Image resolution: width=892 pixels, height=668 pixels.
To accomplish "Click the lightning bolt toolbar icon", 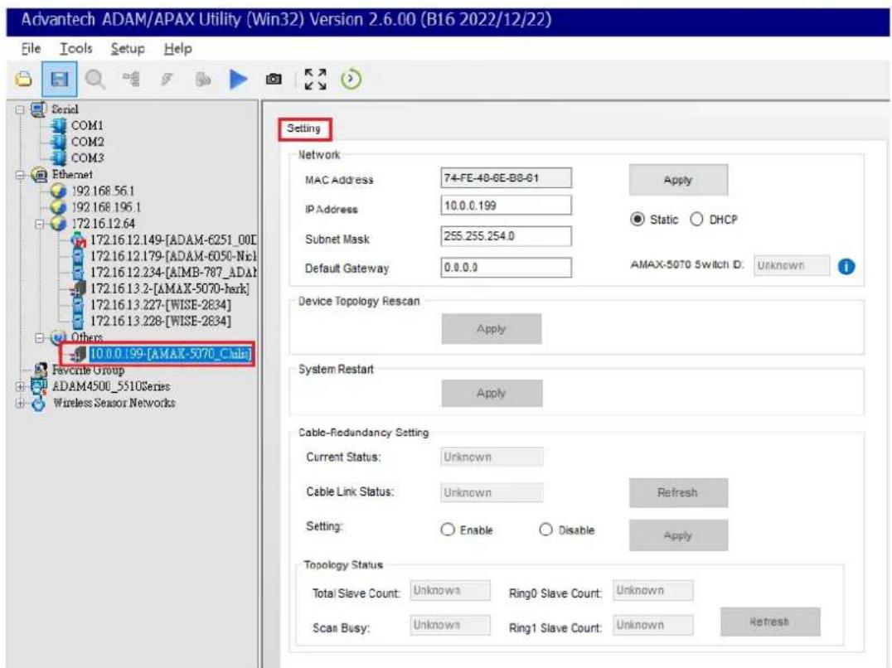I will pyautogui.click(x=167, y=79).
